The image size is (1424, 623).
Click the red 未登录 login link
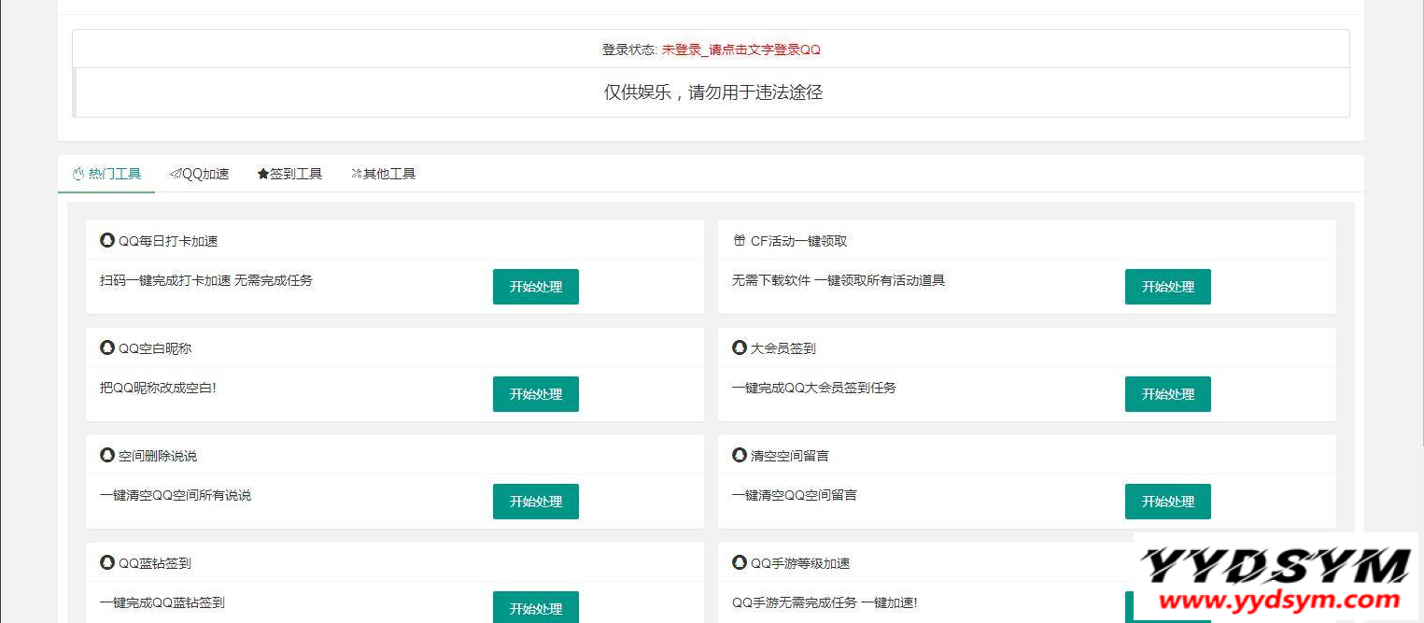[x=740, y=50]
